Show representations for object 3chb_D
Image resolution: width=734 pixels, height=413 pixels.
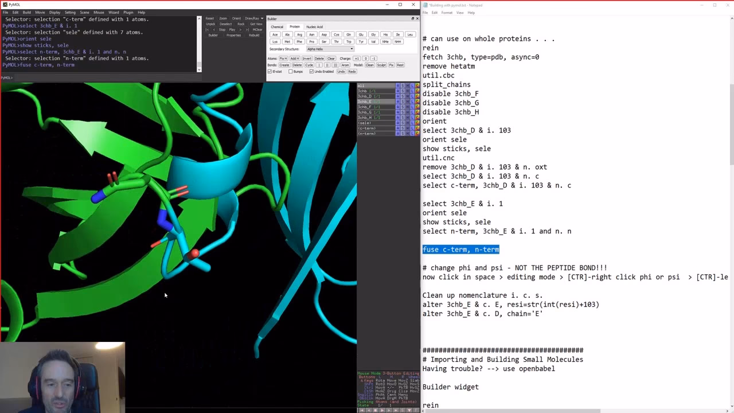(x=403, y=96)
